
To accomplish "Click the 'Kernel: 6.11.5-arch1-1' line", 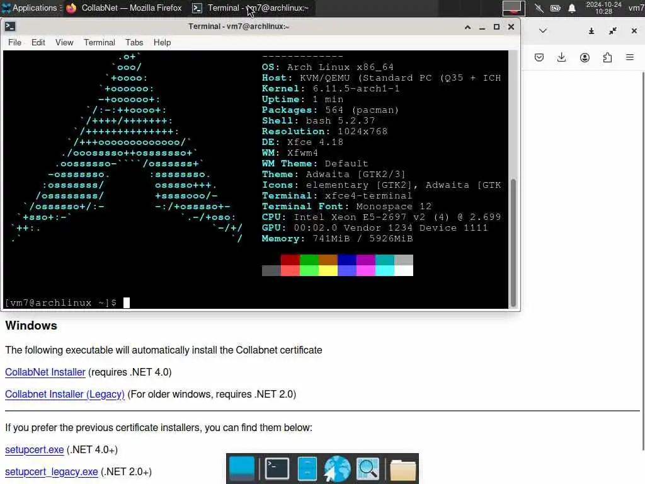I will 331,88.
